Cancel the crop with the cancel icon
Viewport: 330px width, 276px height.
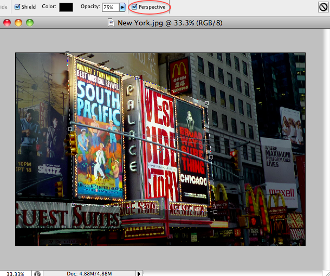323,8
